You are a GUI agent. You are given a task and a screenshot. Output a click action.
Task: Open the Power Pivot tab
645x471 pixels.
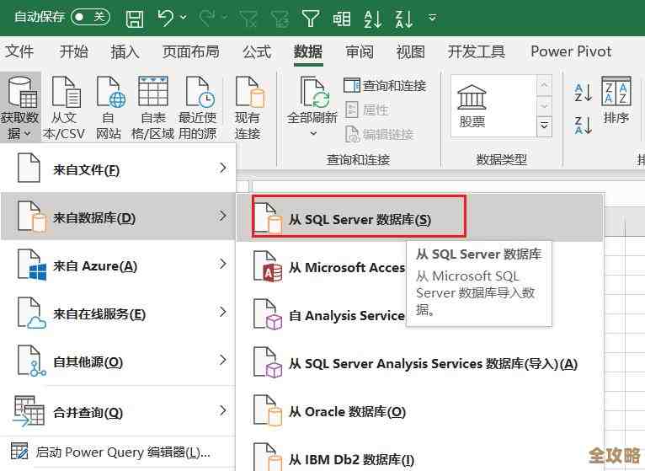click(x=571, y=51)
